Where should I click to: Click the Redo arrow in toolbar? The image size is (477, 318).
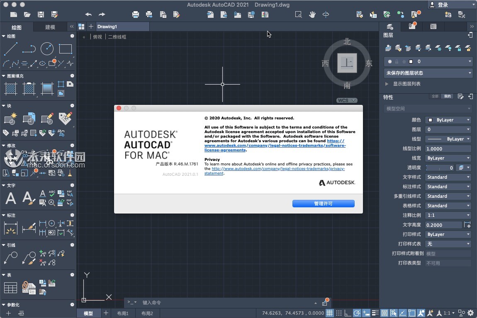(x=102, y=14)
